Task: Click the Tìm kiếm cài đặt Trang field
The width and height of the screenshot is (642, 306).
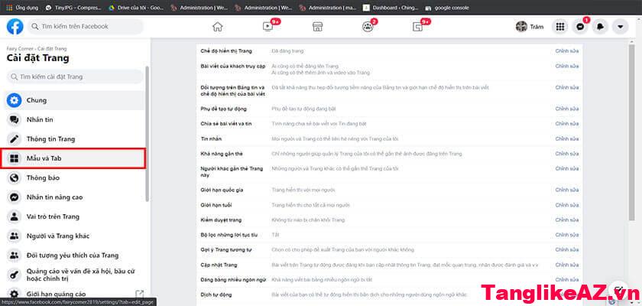Action: pos(74,76)
